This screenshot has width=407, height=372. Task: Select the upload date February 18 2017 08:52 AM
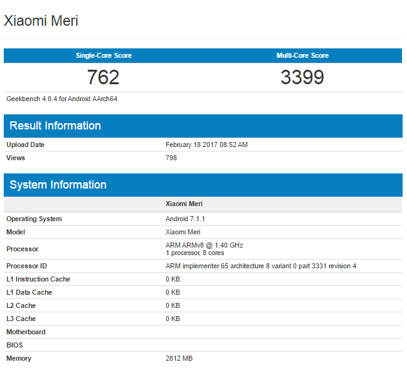(x=206, y=145)
